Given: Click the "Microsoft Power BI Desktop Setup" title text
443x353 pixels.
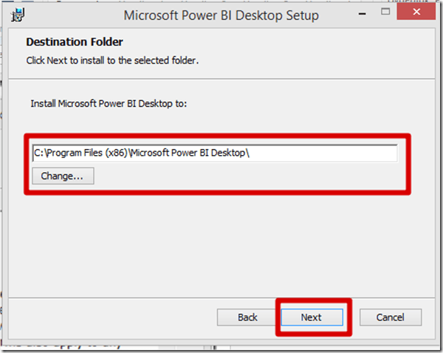Looking at the screenshot, I should 221,14.
